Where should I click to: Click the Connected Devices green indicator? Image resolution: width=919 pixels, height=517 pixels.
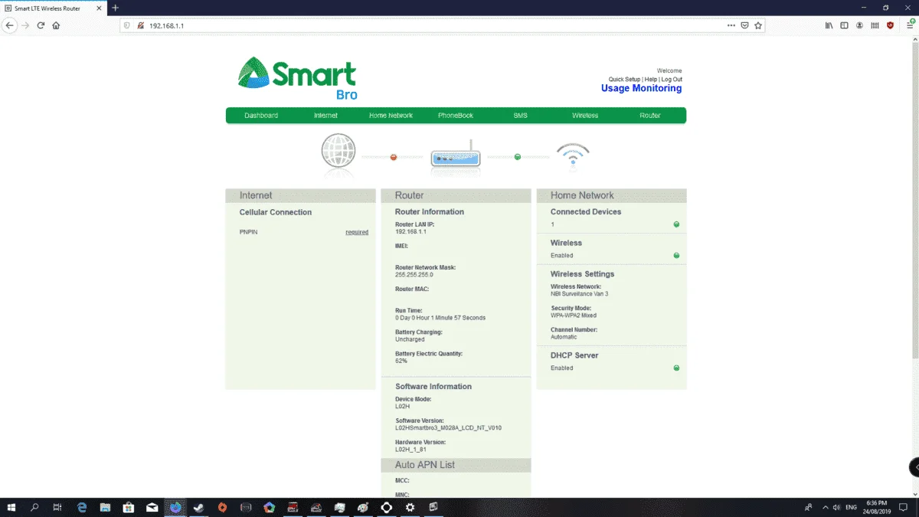pyautogui.click(x=676, y=224)
